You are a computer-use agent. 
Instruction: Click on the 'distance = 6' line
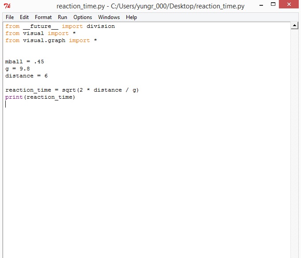click(x=27, y=76)
